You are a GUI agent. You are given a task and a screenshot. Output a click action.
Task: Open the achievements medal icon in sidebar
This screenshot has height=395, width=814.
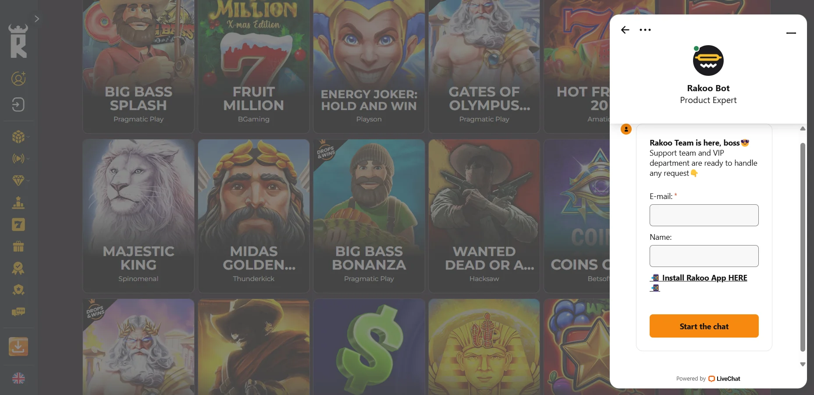pyautogui.click(x=18, y=268)
